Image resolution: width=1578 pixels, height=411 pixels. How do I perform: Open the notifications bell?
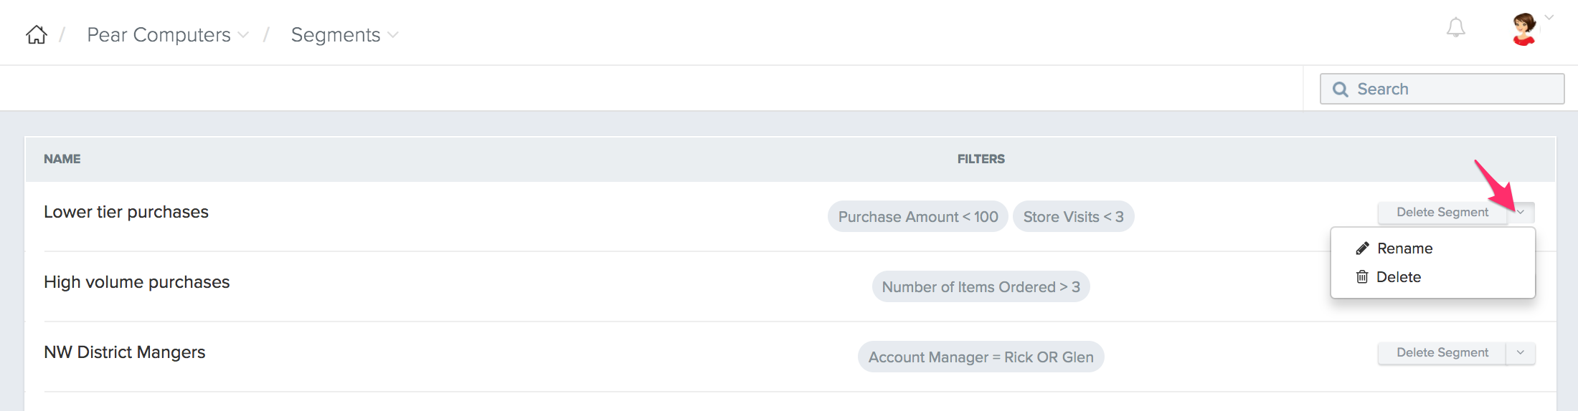1455,29
